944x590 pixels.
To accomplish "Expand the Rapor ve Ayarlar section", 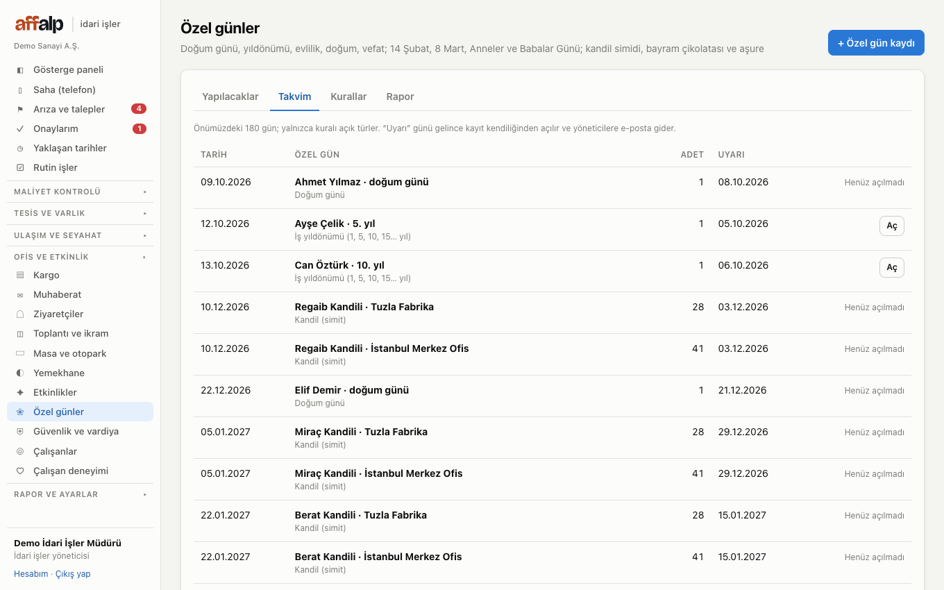I will coord(81,494).
